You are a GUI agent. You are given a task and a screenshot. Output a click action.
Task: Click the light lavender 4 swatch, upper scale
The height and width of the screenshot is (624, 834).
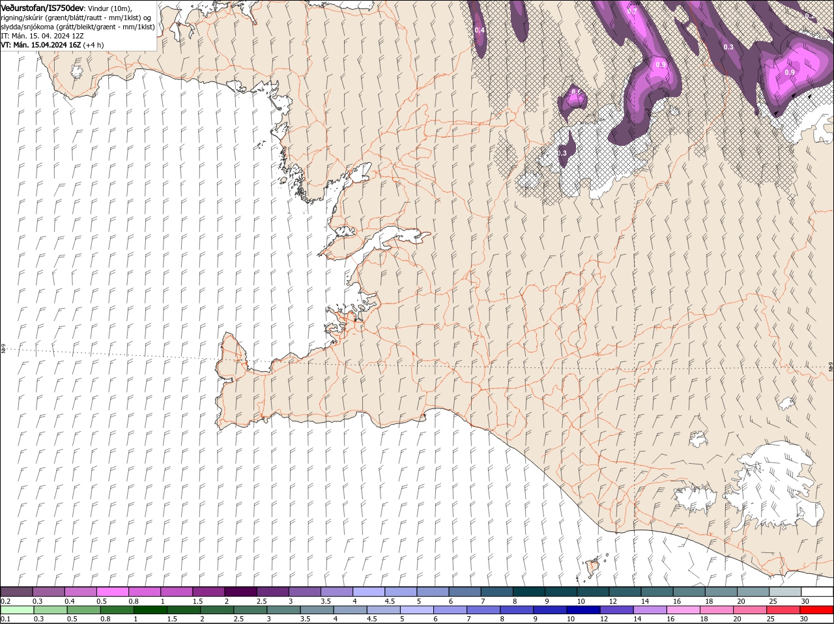[x=369, y=591]
